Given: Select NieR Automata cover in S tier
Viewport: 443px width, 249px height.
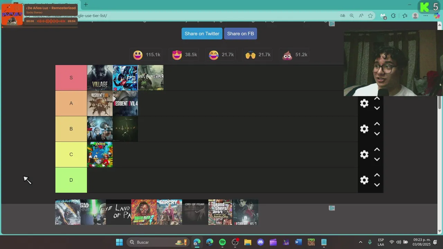Looking at the screenshot, I should pos(151,77).
